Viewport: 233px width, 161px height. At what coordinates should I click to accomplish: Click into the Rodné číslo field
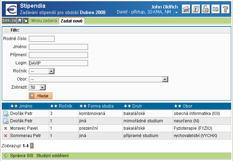pos(42,39)
